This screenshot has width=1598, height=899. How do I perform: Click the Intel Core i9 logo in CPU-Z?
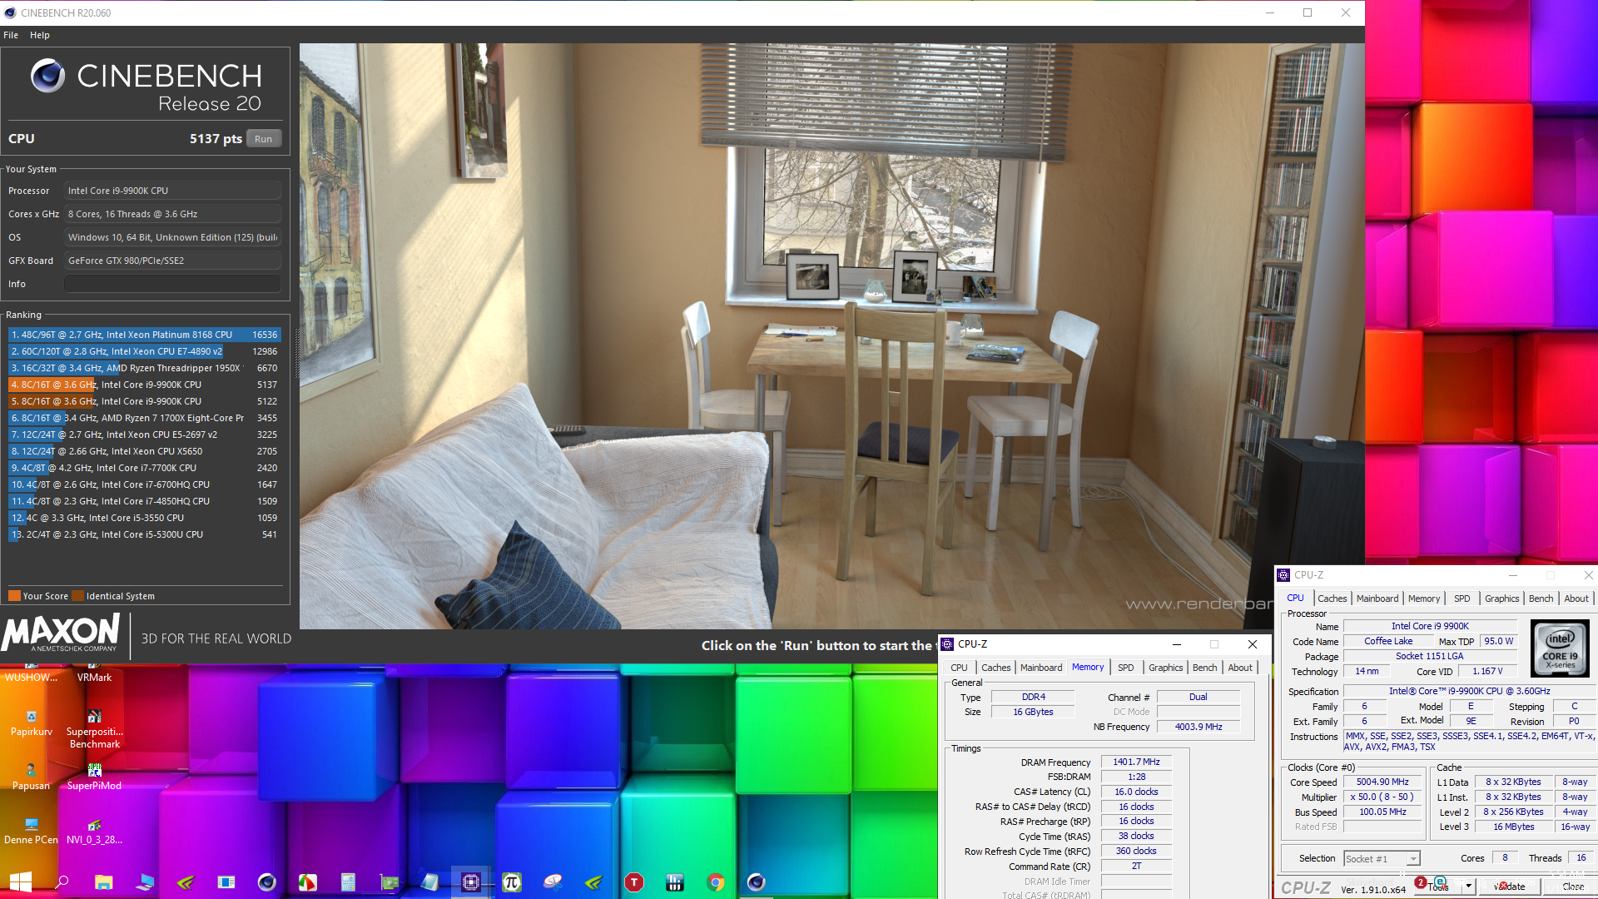pos(1560,648)
